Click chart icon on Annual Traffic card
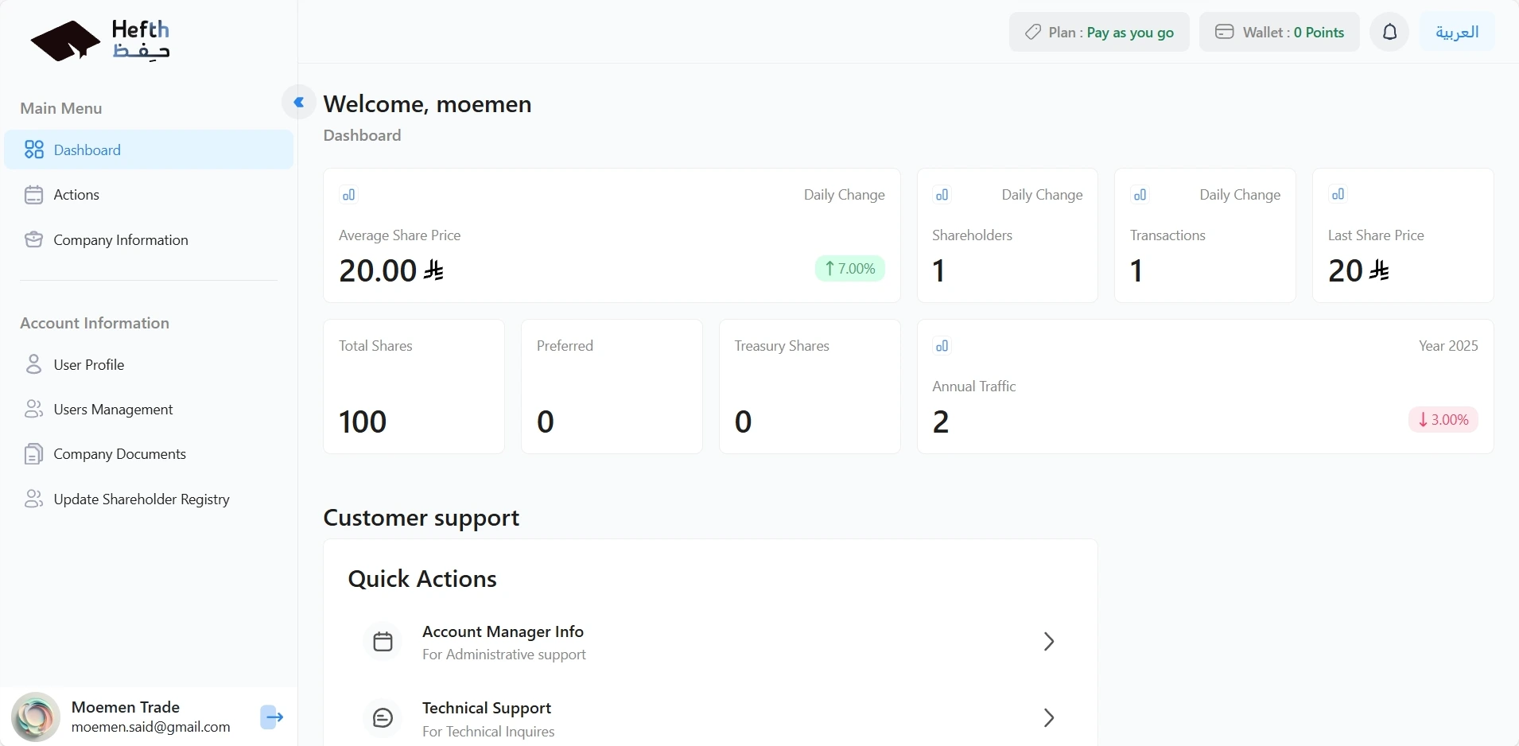The height and width of the screenshot is (746, 1519). click(942, 346)
